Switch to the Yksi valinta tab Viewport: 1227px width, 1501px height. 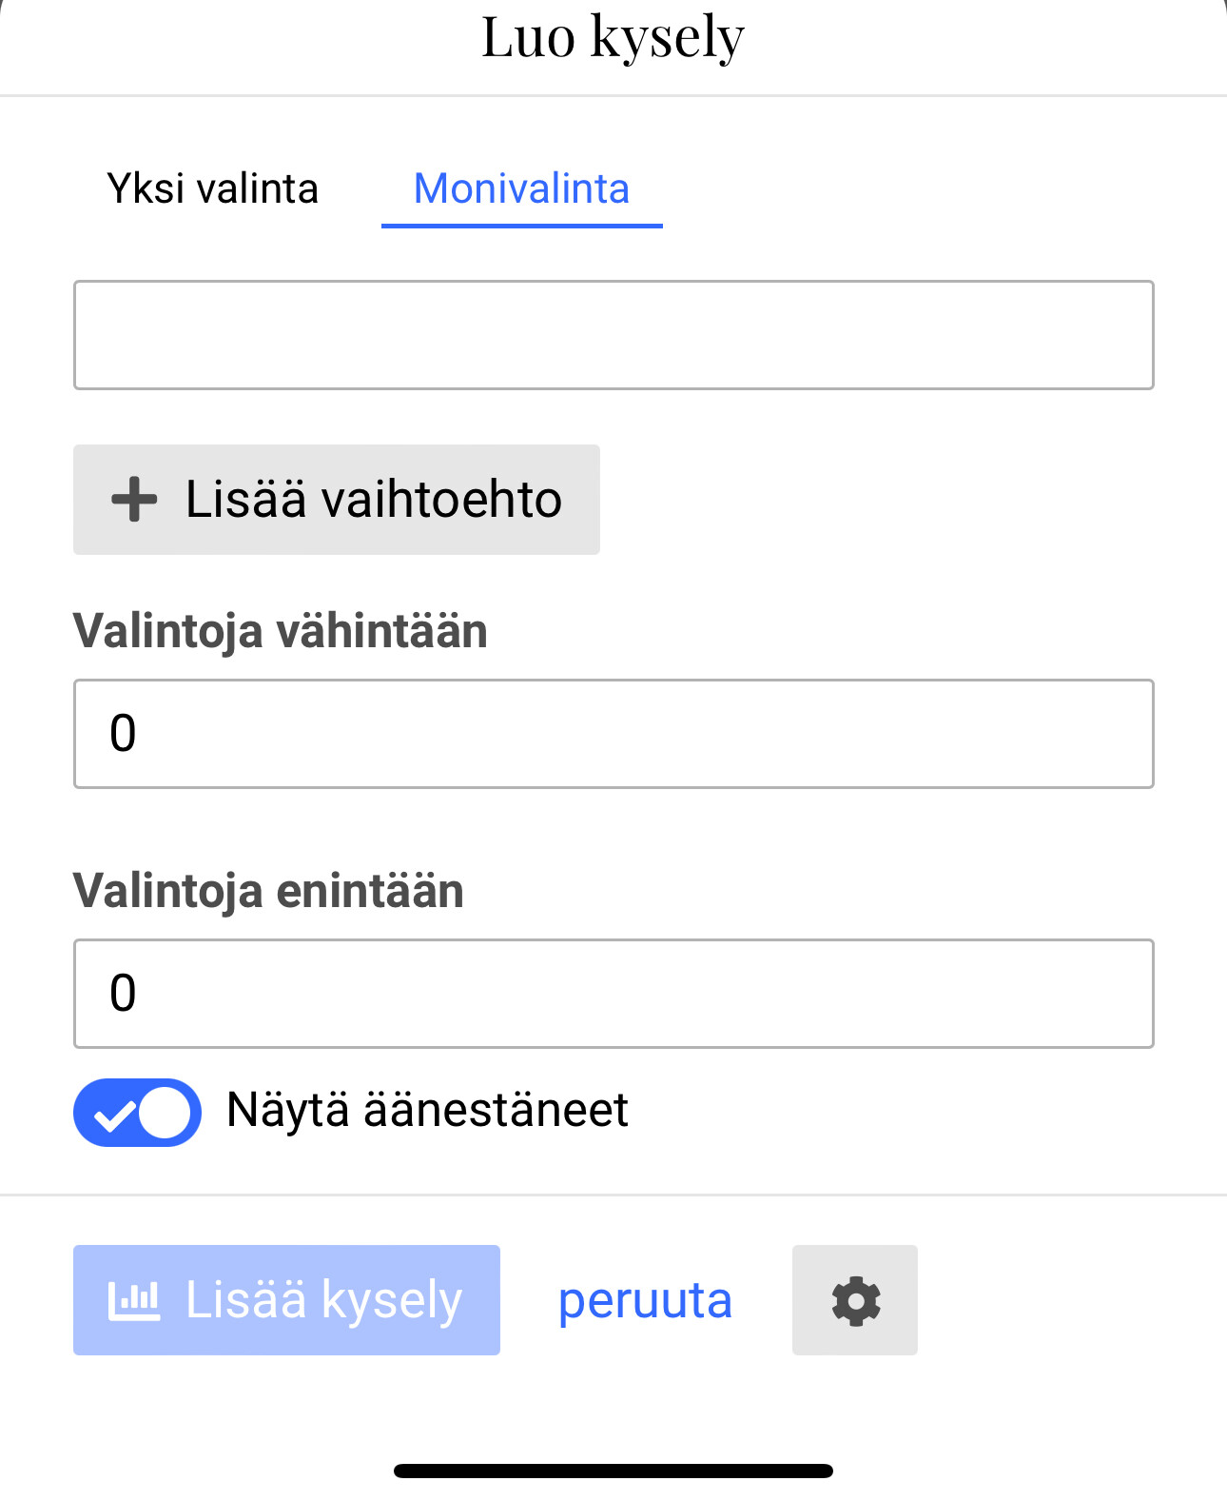(x=212, y=188)
